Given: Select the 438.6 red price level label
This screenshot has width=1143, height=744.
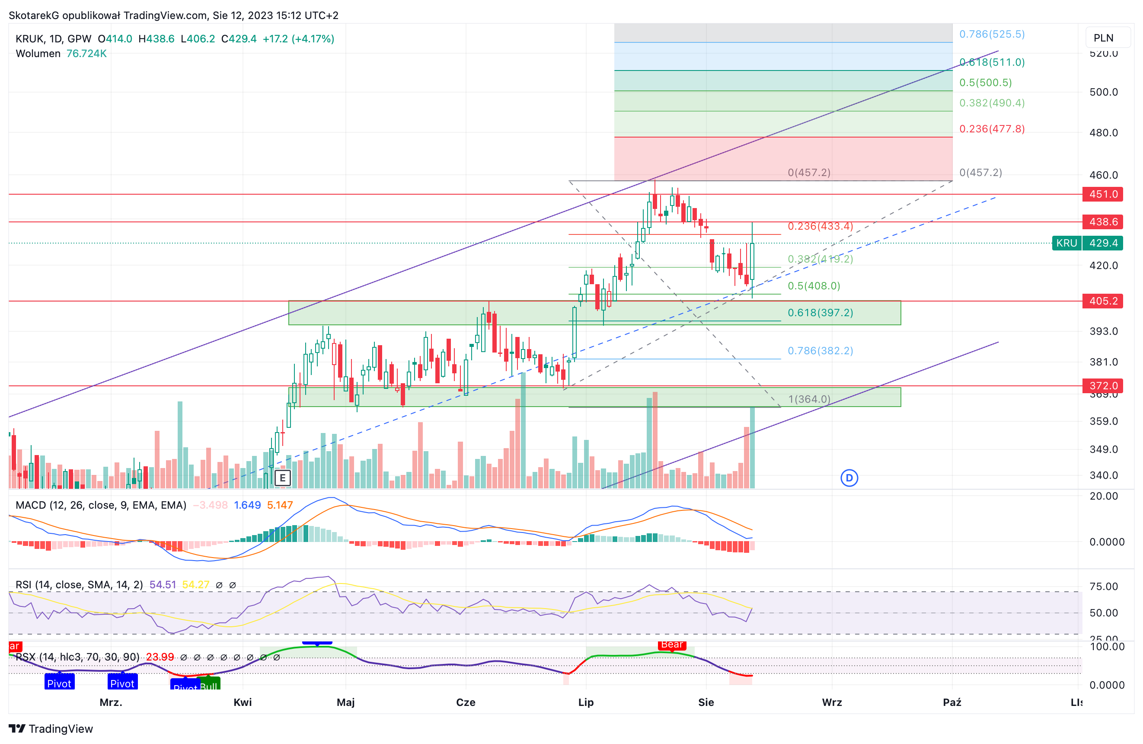Looking at the screenshot, I should click(x=1102, y=221).
